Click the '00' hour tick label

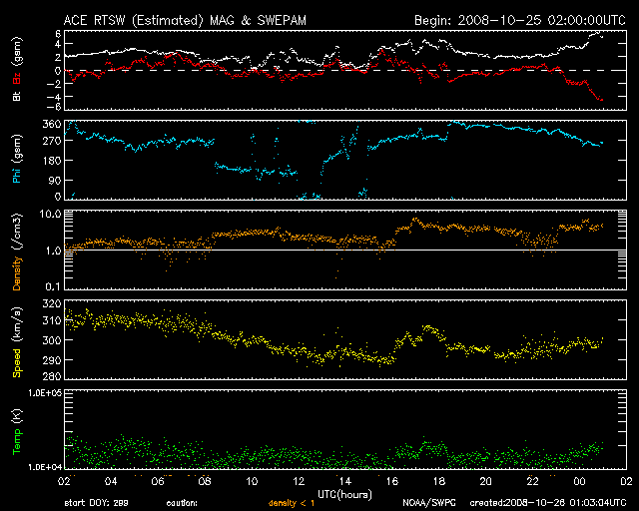tap(579, 481)
